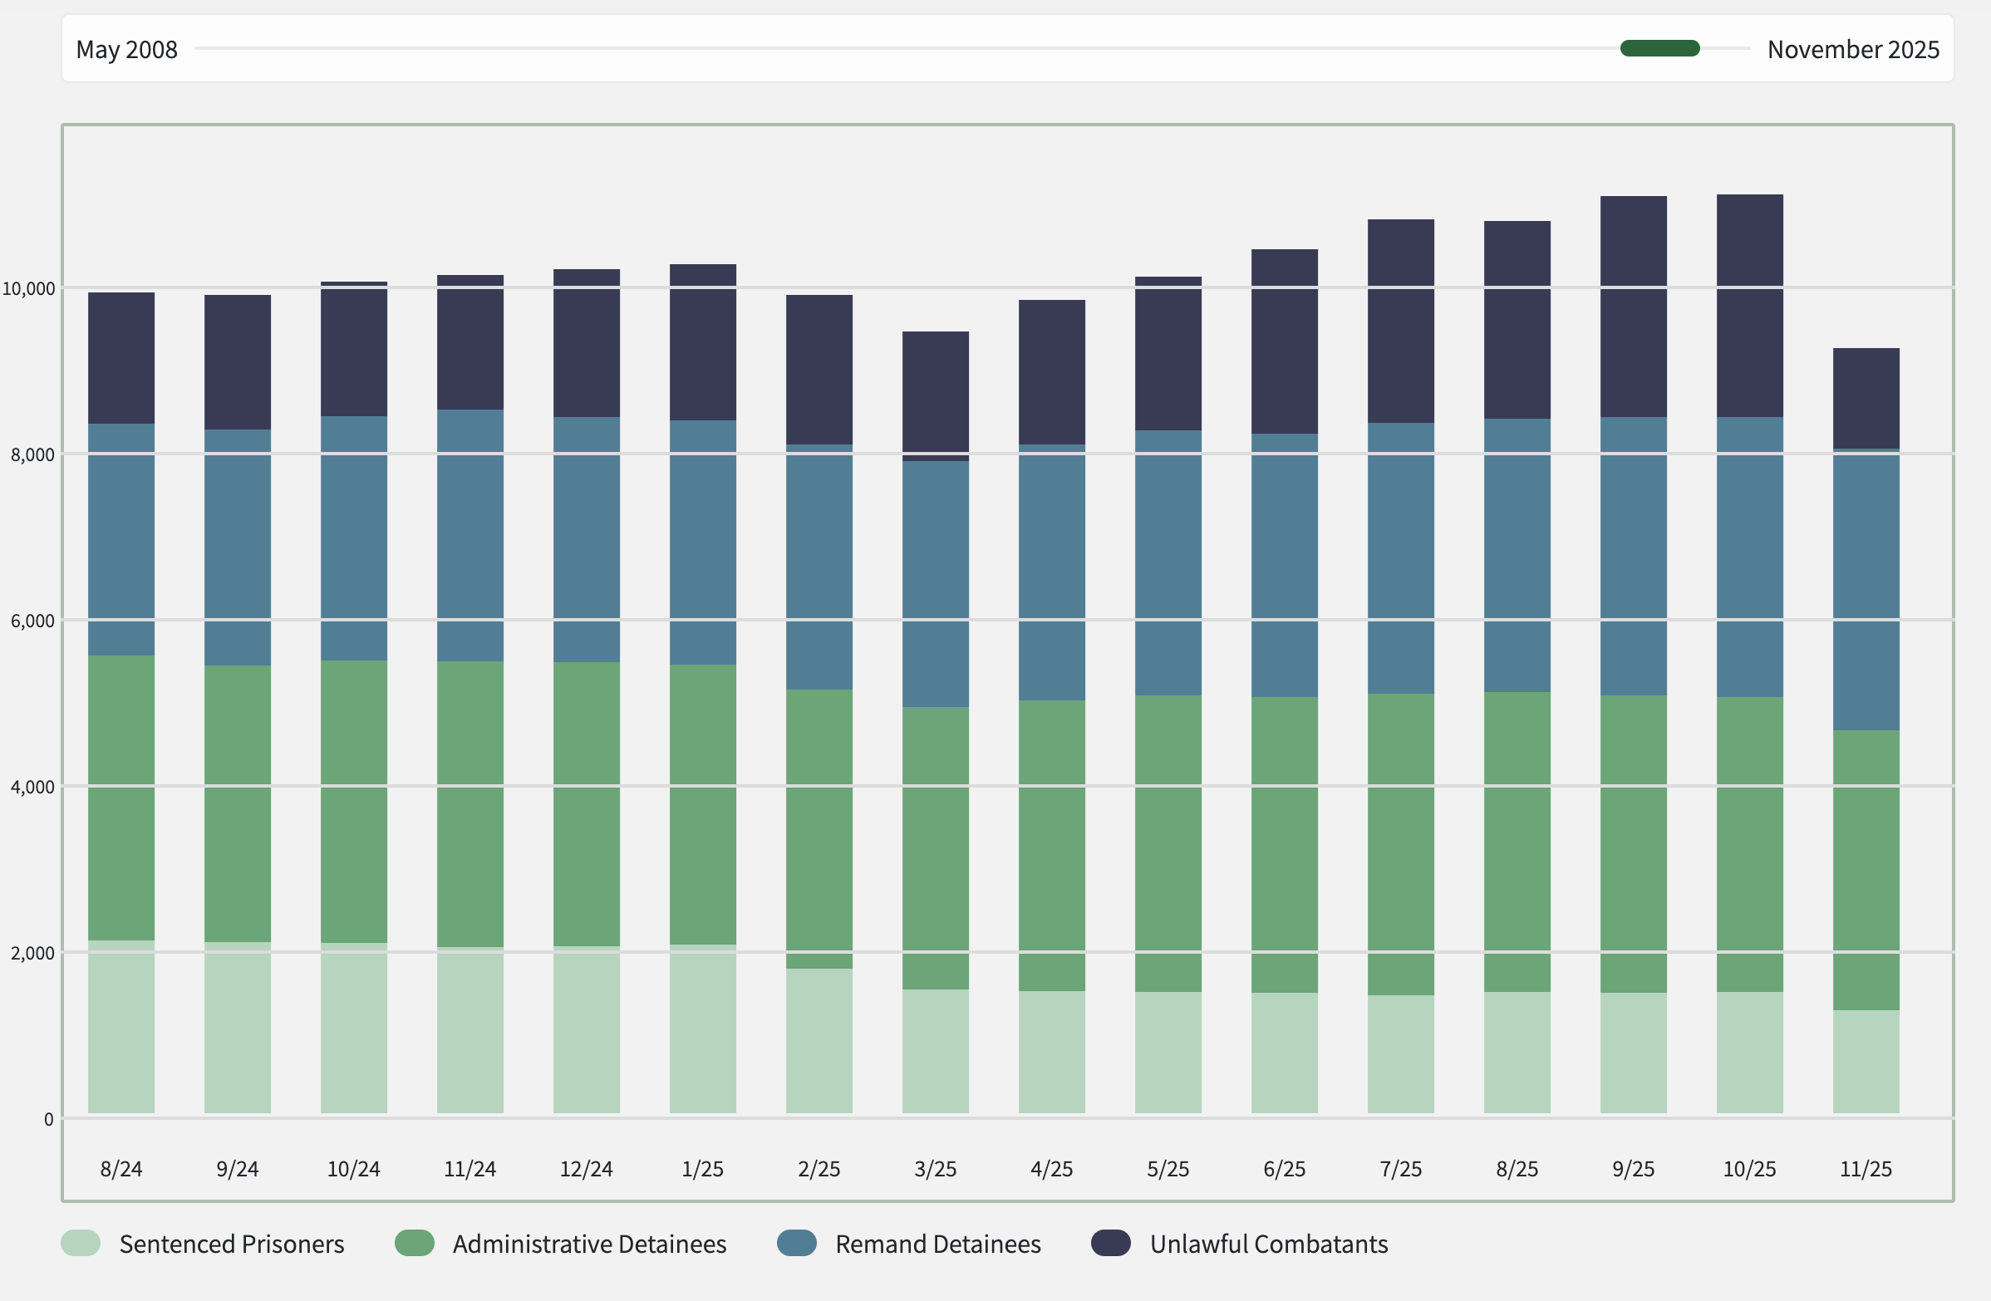The height and width of the screenshot is (1301, 1991).
Task: Toggle Administrative Detainees legend swatch
Action: pos(414,1244)
